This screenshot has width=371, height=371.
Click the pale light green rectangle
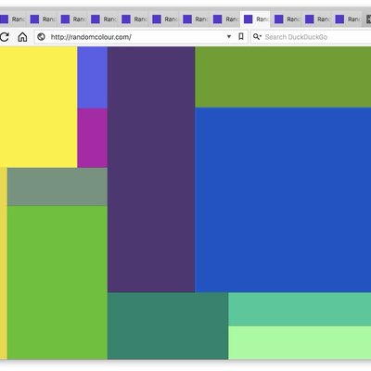[x=300, y=342]
